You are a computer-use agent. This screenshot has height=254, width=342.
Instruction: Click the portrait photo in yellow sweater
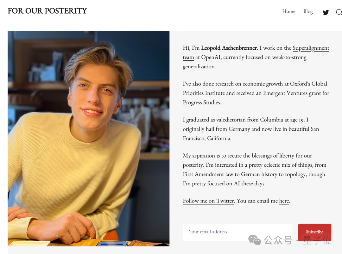[89, 139]
